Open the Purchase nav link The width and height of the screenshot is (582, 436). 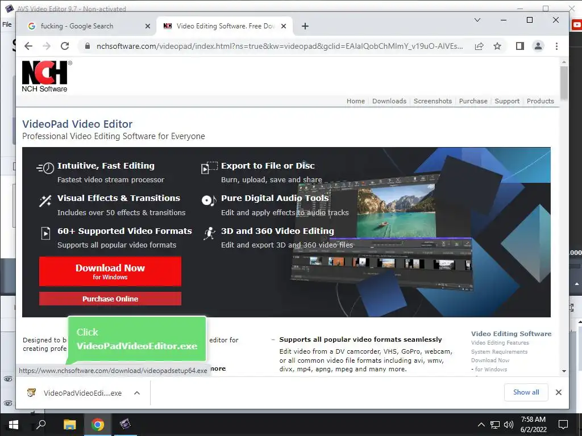473,101
